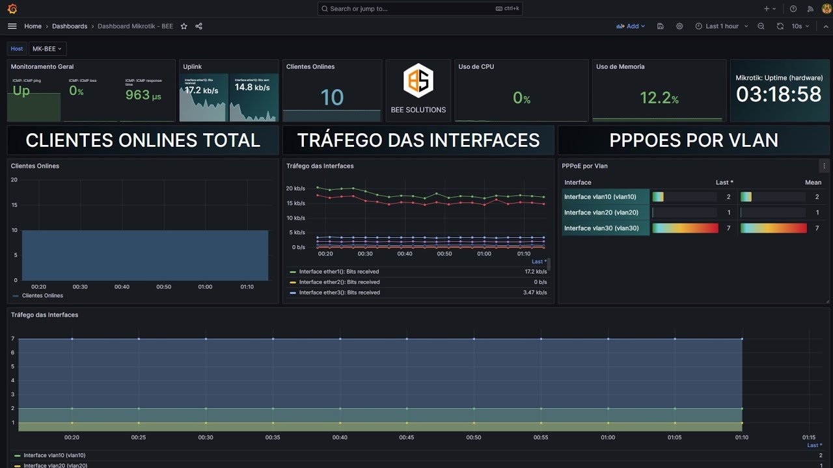The image size is (833, 468).
Task: Click vlan30 Mean gauge bar
Action: (x=774, y=228)
